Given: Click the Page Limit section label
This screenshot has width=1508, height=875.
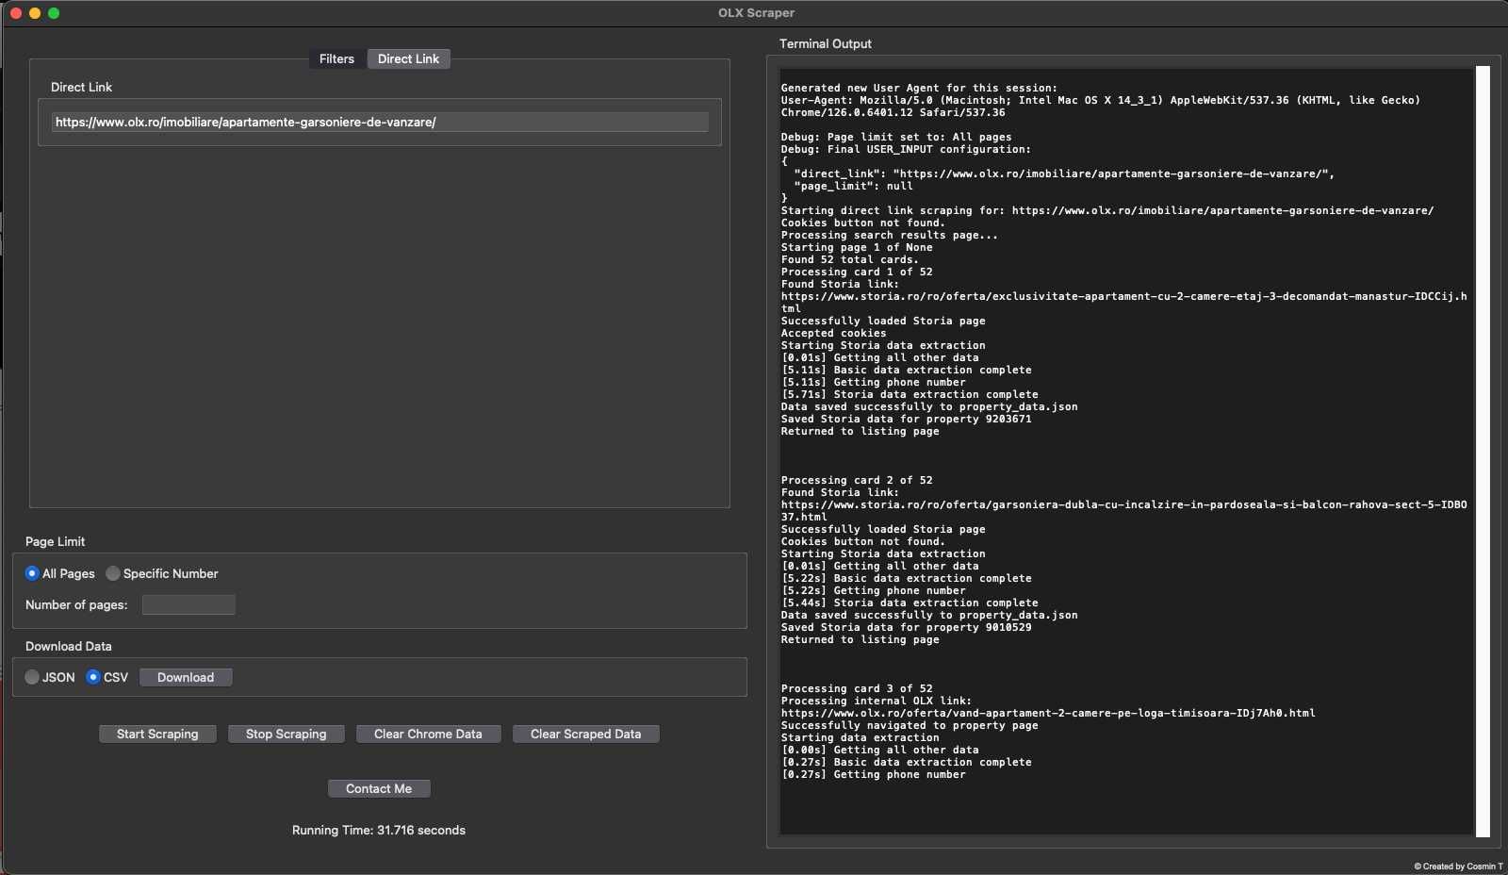Looking at the screenshot, I should tap(55, 541).
